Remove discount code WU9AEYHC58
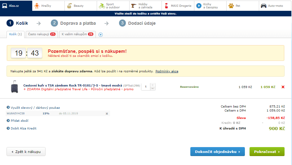292x165 pixels. coord(107,114)
